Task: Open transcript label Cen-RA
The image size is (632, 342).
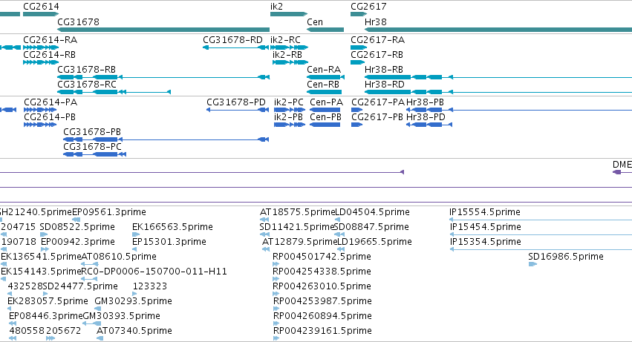Action: point(324,70)
